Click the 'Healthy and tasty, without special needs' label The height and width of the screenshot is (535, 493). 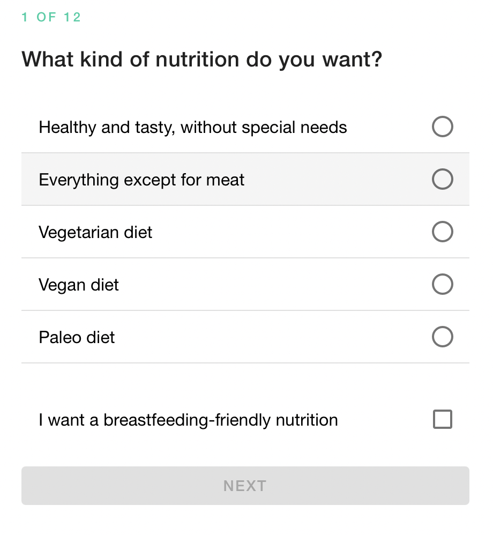click(193, 128)
